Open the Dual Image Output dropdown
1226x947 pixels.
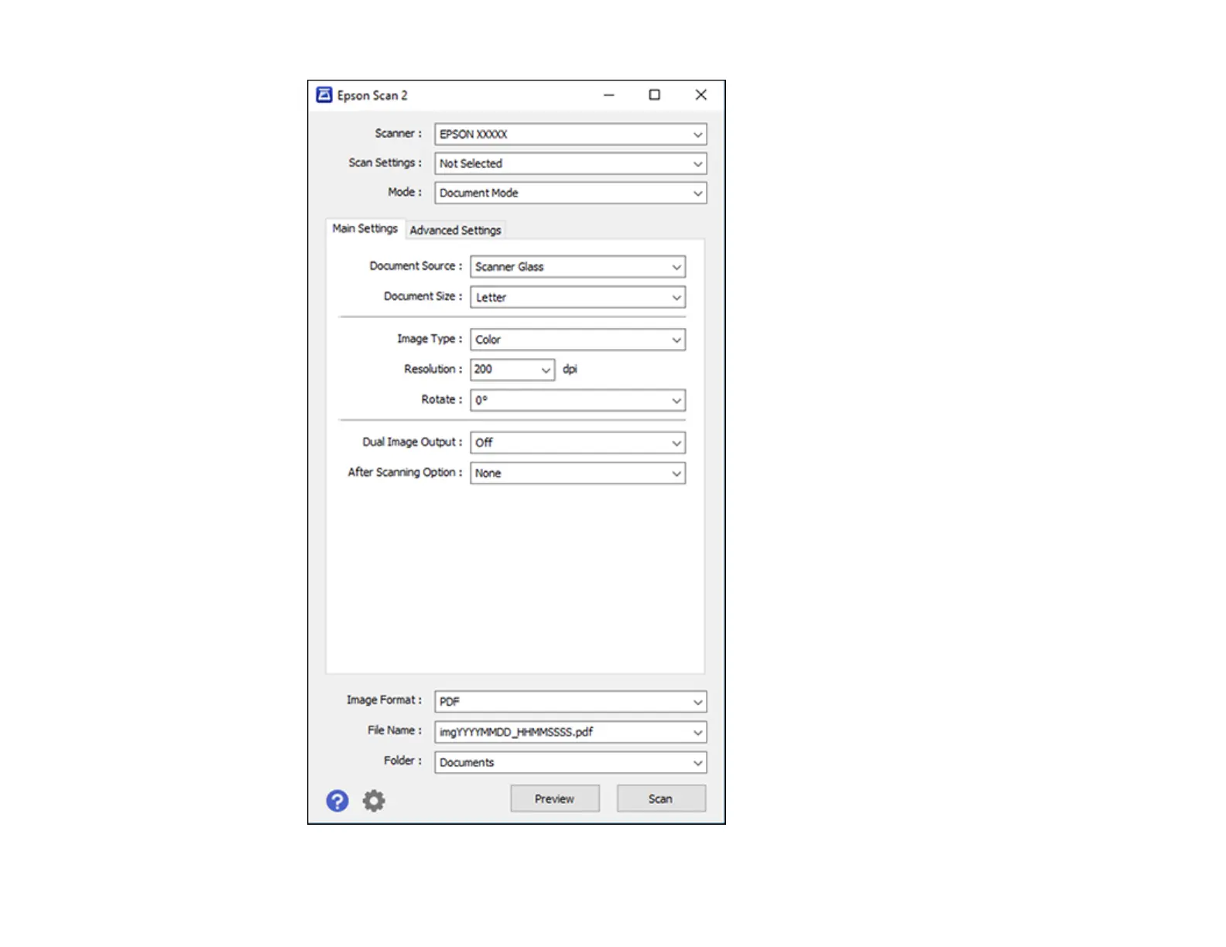click(577, 443)
